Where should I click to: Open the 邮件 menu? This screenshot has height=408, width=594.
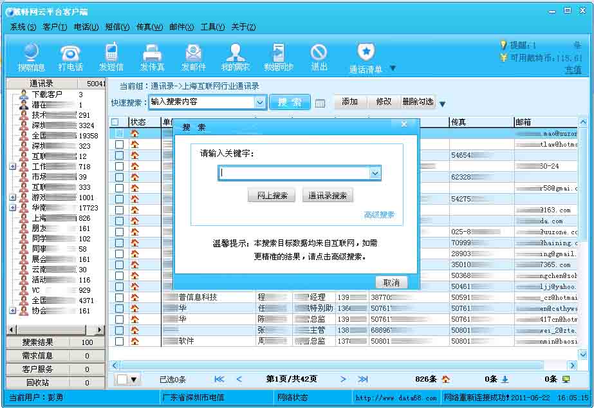(181, 26)
